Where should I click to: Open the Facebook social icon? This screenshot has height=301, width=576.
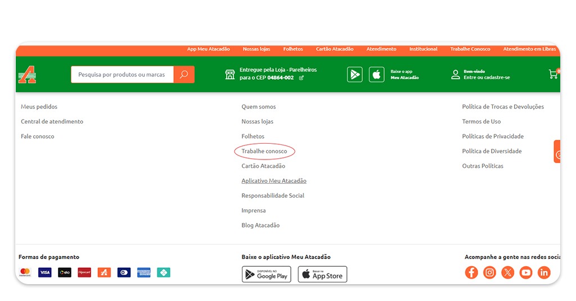pyautogui.click(x=471, y=272)
